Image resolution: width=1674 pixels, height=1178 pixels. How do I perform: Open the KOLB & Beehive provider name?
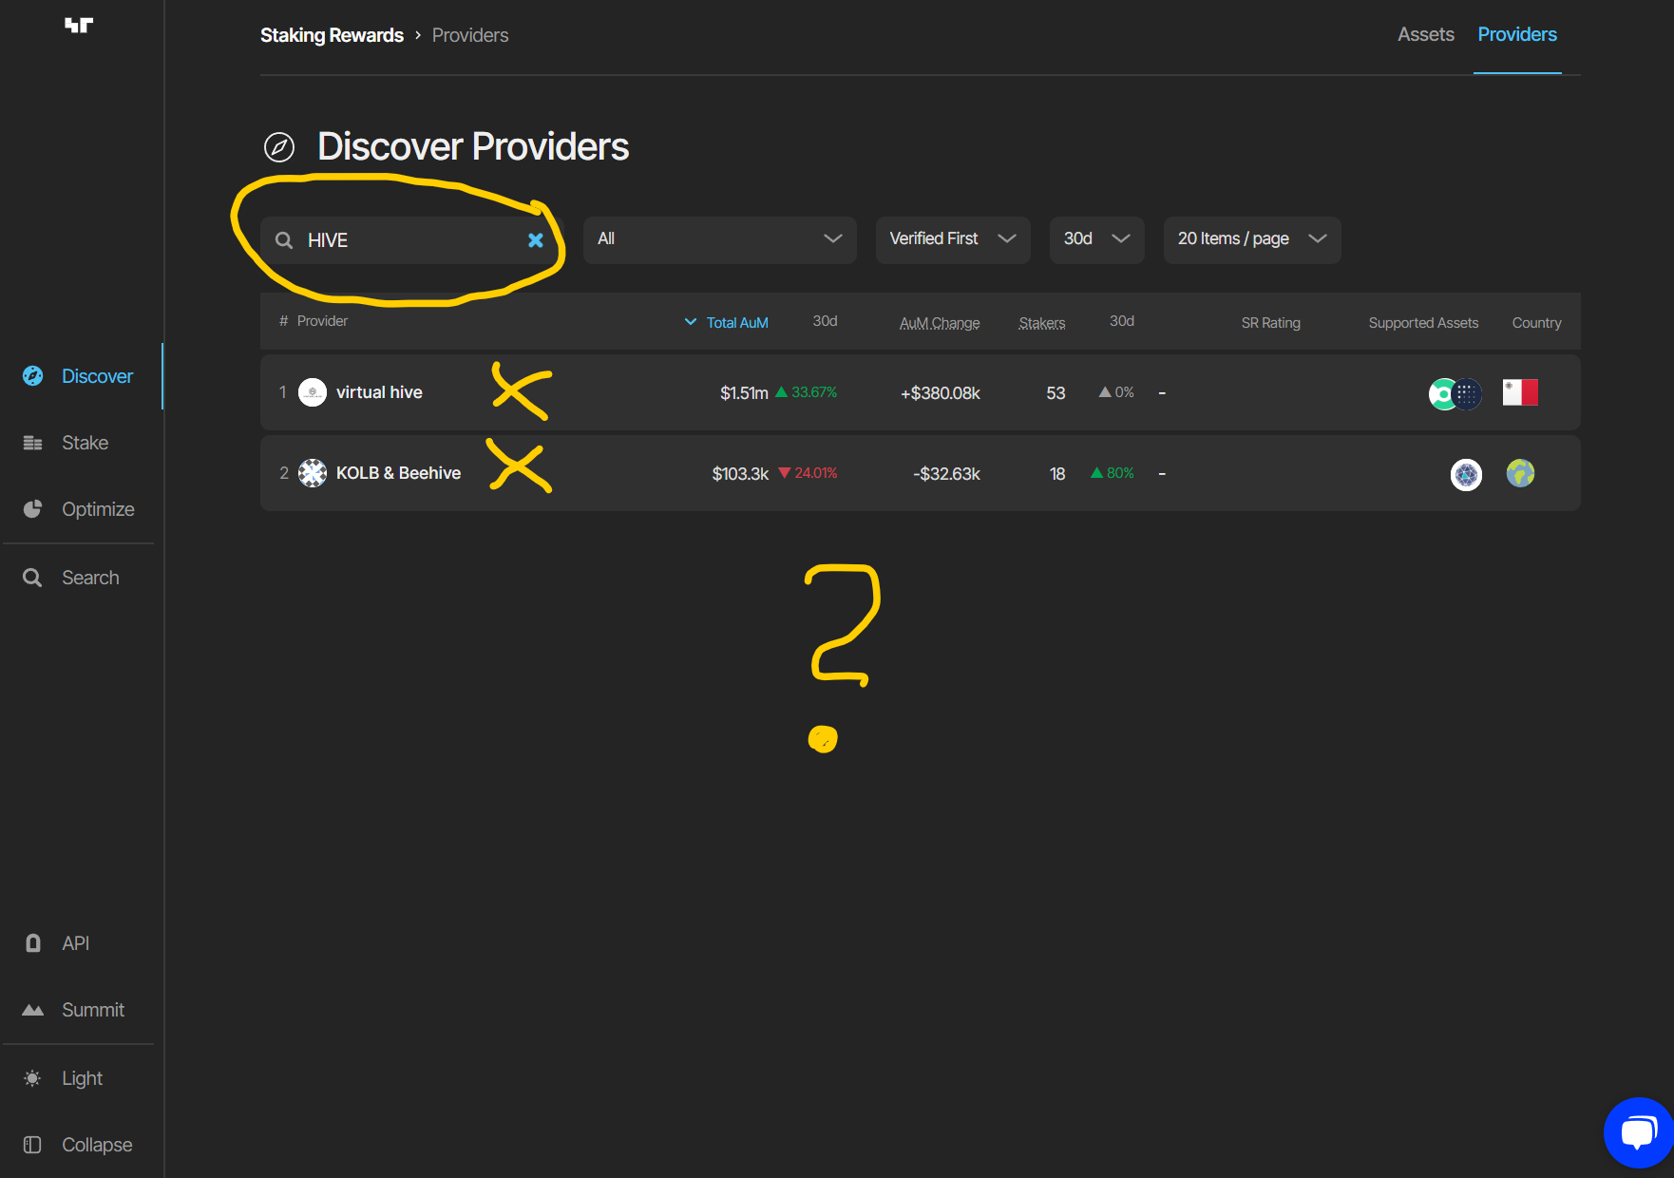click(398, 473)
